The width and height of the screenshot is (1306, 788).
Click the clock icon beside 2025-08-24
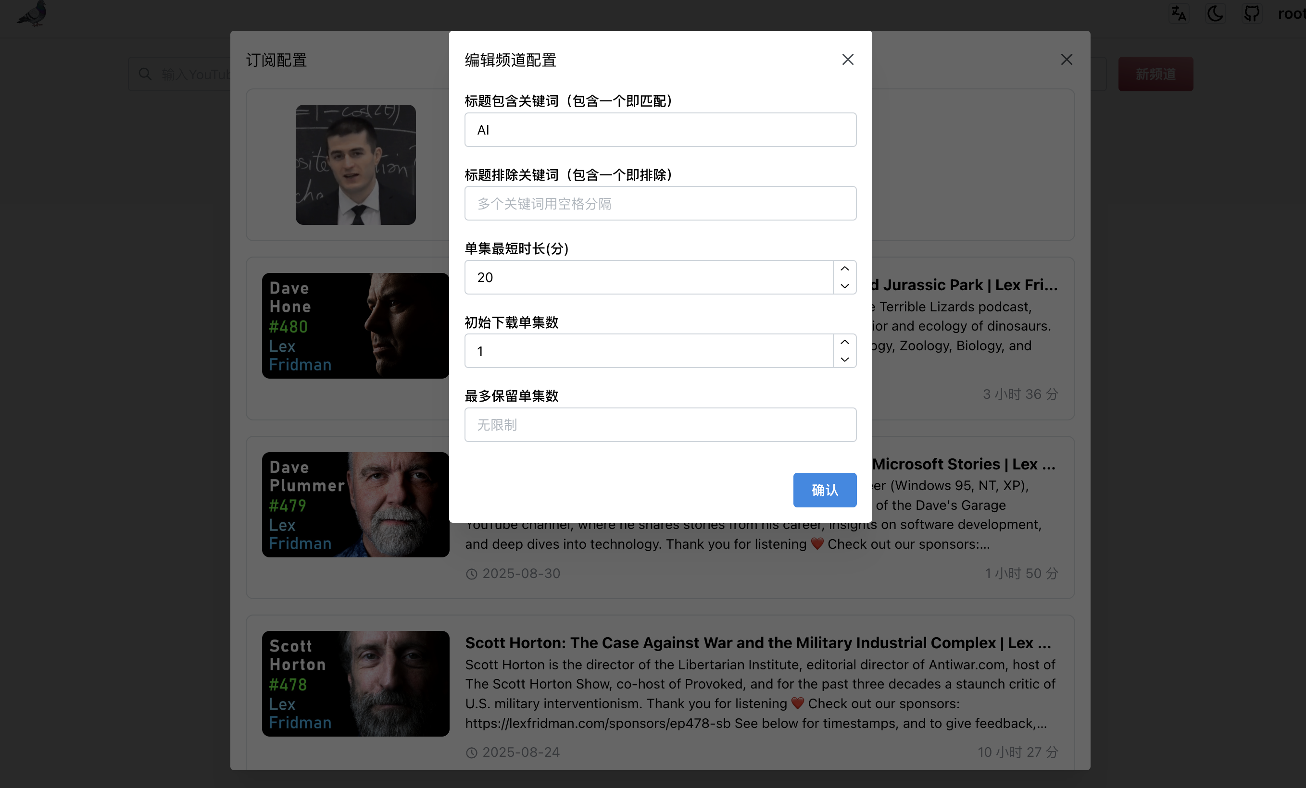[471, 753]
